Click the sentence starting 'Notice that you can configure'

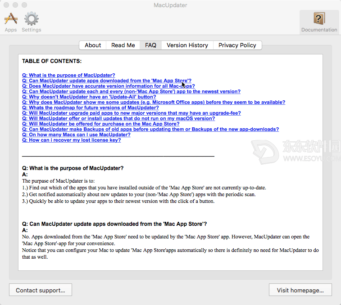170,254
